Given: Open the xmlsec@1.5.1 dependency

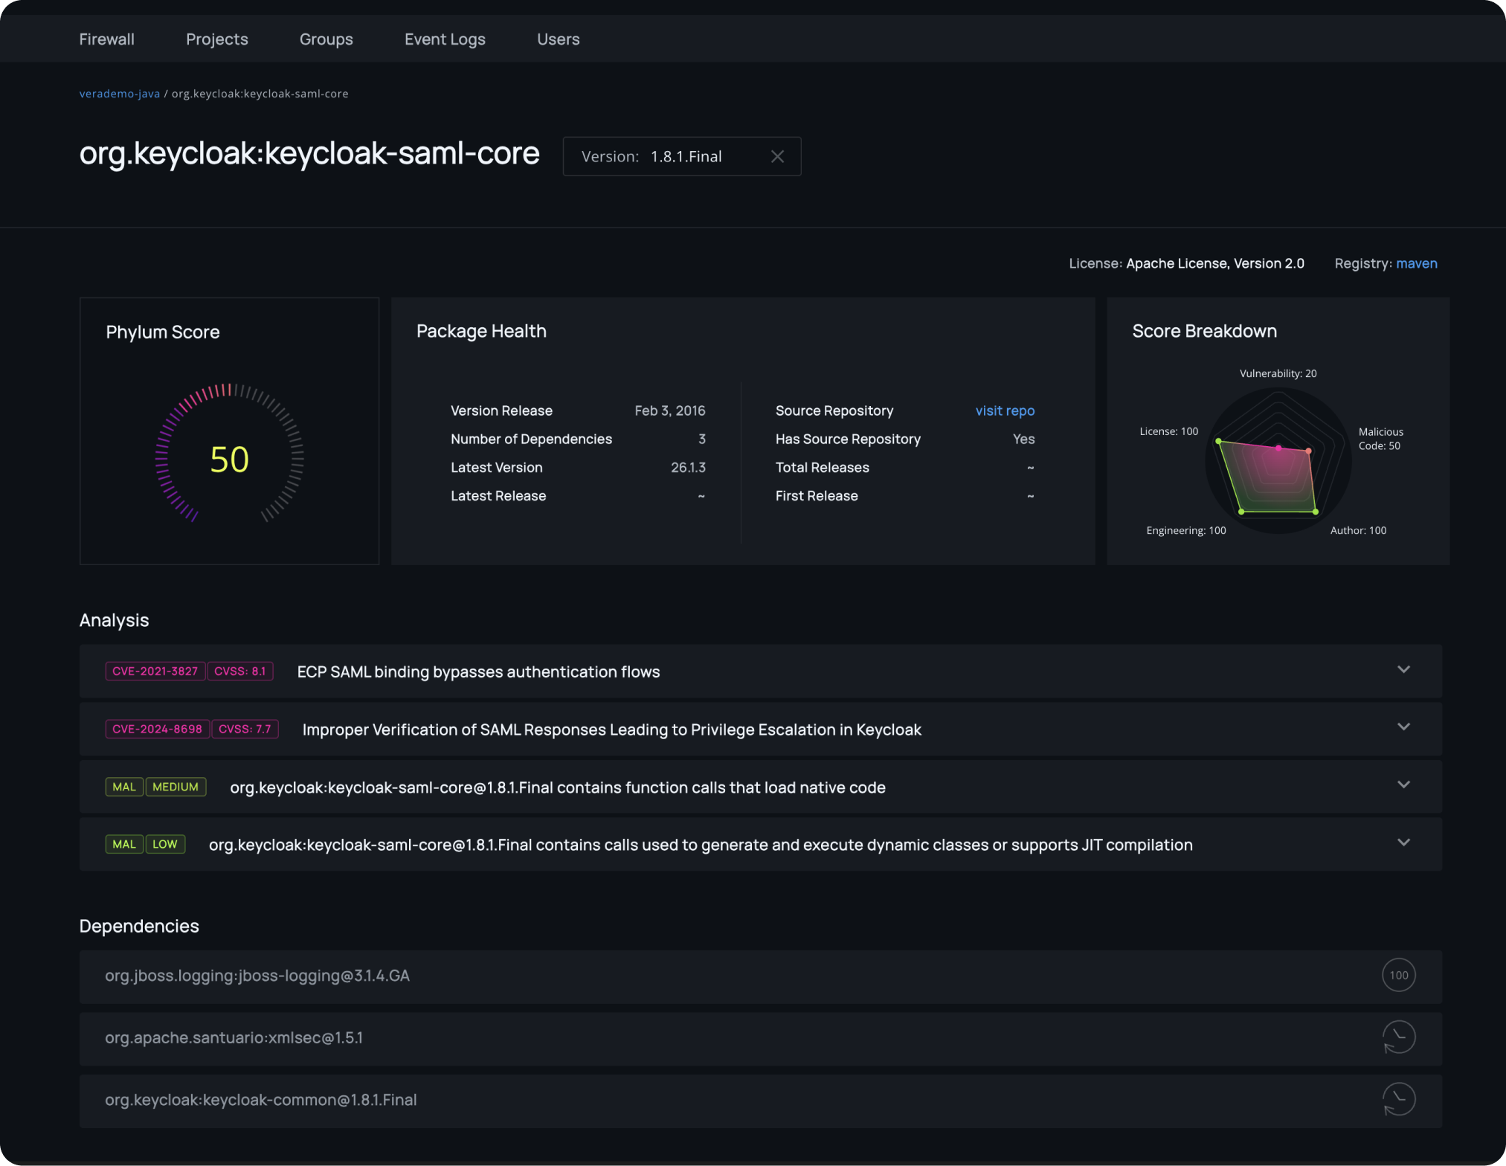Looking at the screenshot, I should point(760,1039).
